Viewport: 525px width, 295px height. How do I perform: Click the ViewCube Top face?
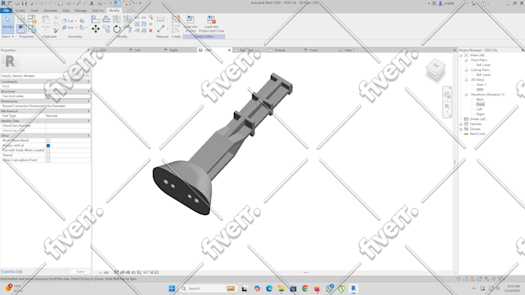(x=435, y=65)
